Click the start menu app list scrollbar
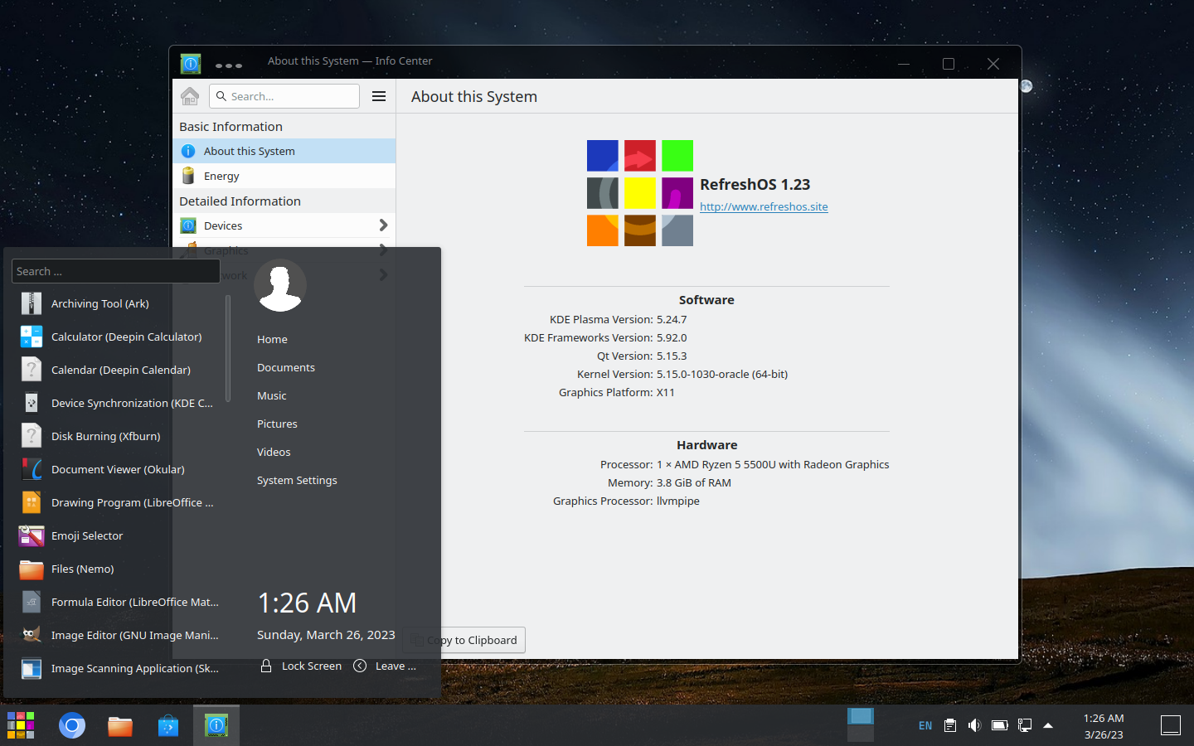This screenshot has height=746, width=1194. point(227,348)
